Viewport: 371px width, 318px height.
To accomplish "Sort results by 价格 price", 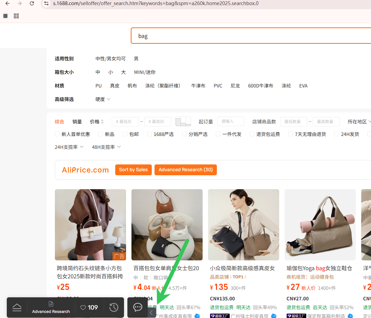I will (97, 122).
